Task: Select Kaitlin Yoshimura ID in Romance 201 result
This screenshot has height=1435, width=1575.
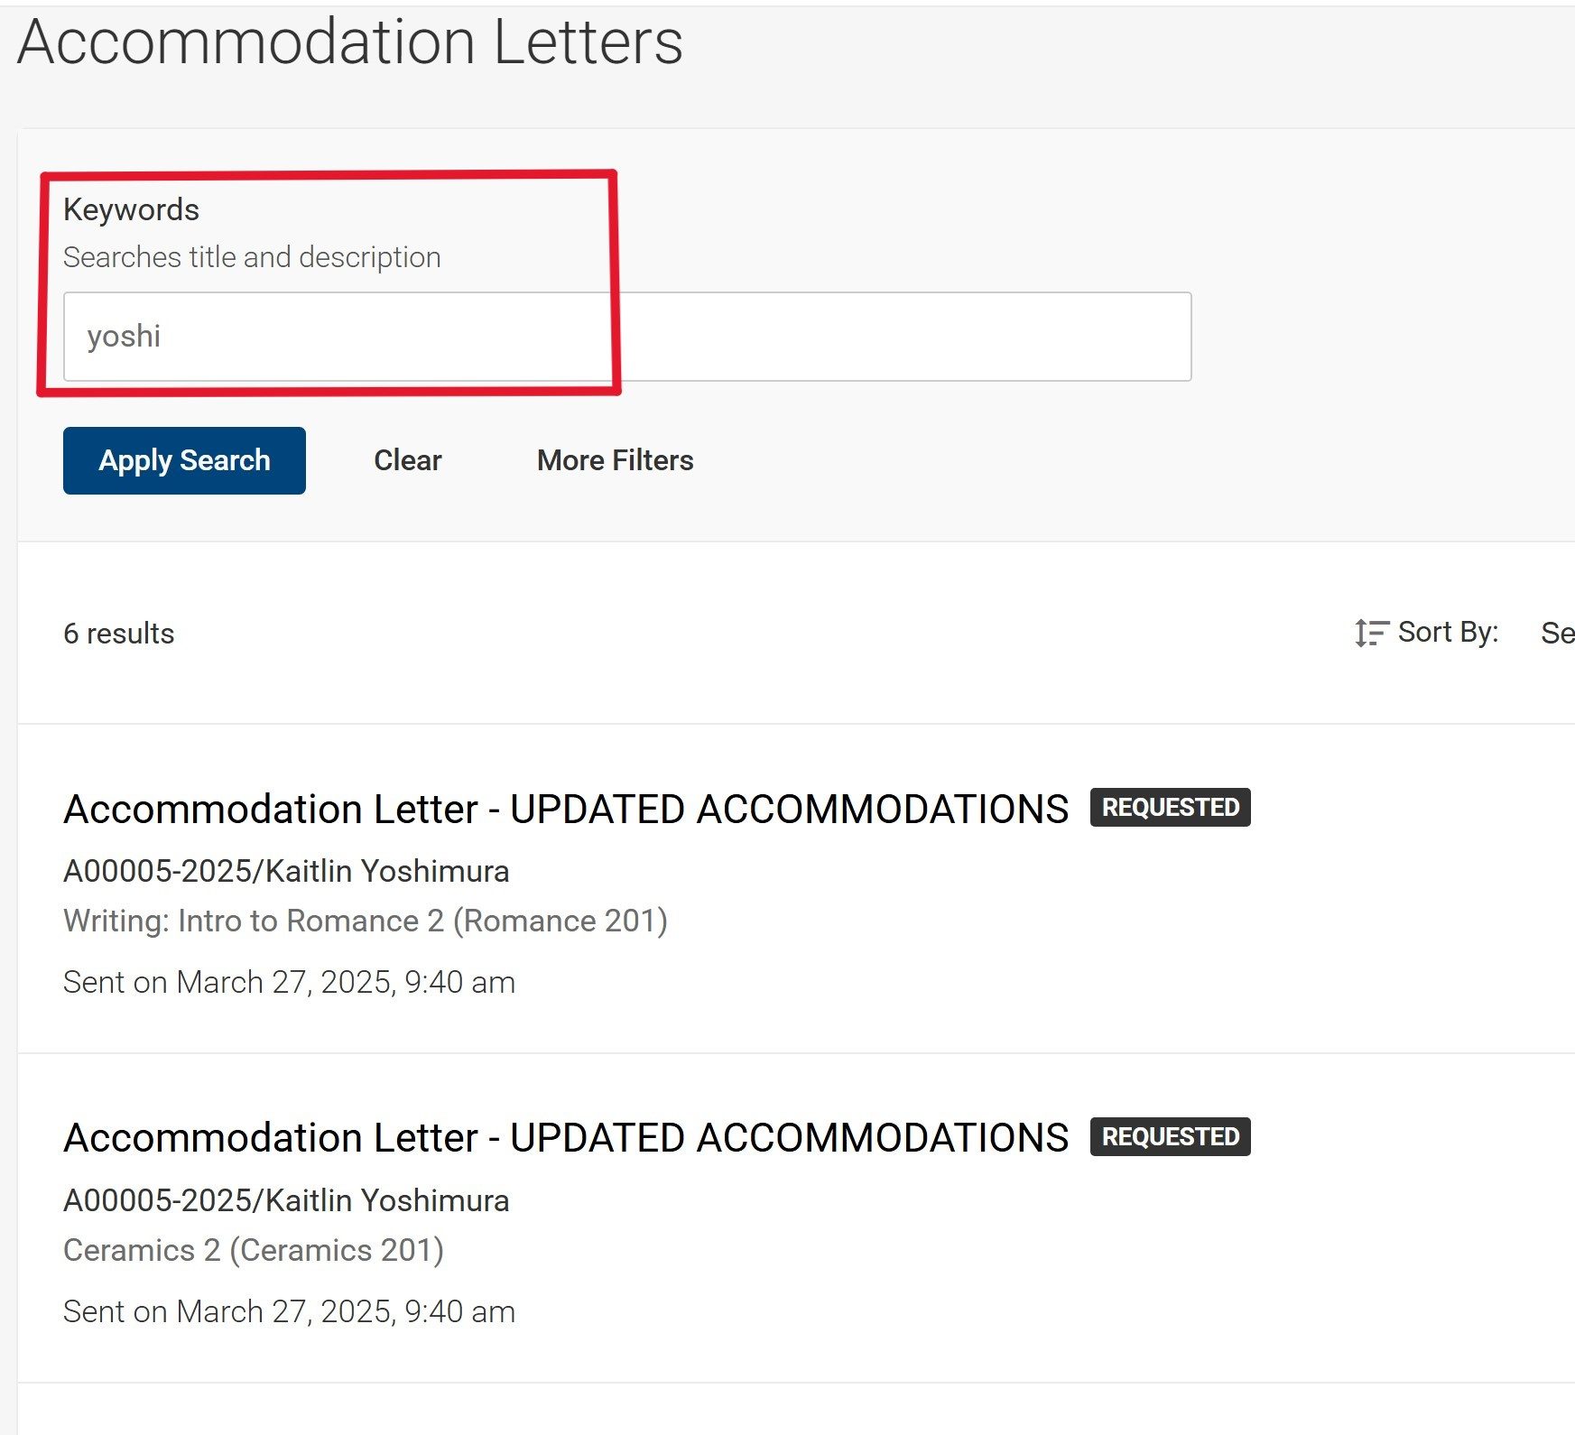Action: [x=286, y=871]
